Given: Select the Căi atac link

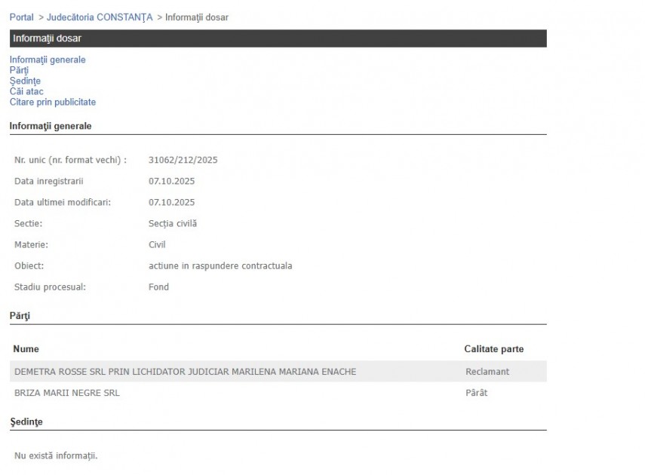Looking at the screenshot, I should point(26,91).
